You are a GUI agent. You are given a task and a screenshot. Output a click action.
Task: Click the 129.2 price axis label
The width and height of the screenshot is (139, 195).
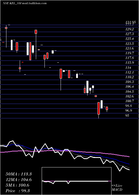pos(130,29)
